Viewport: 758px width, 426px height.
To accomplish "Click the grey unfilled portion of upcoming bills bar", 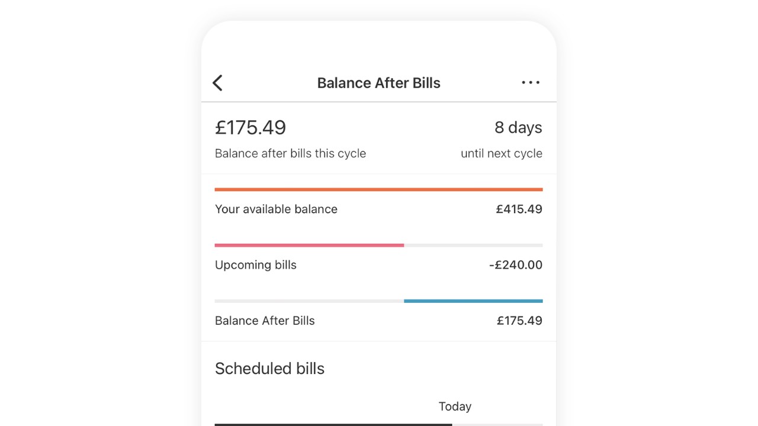I will (x=473, y=245).
